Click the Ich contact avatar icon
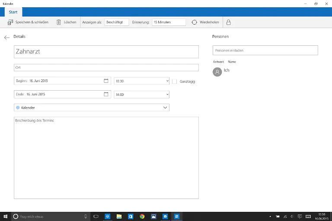The height and width of the screenshot is (221, 332). point(217,72)
